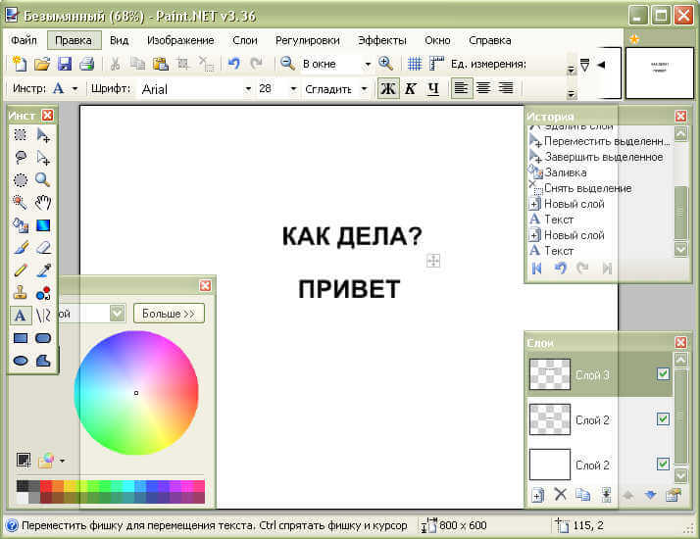The image size is (700, 539).
Task: Click Duplicate Layer button in Layers panel
Action: point(582,495)
